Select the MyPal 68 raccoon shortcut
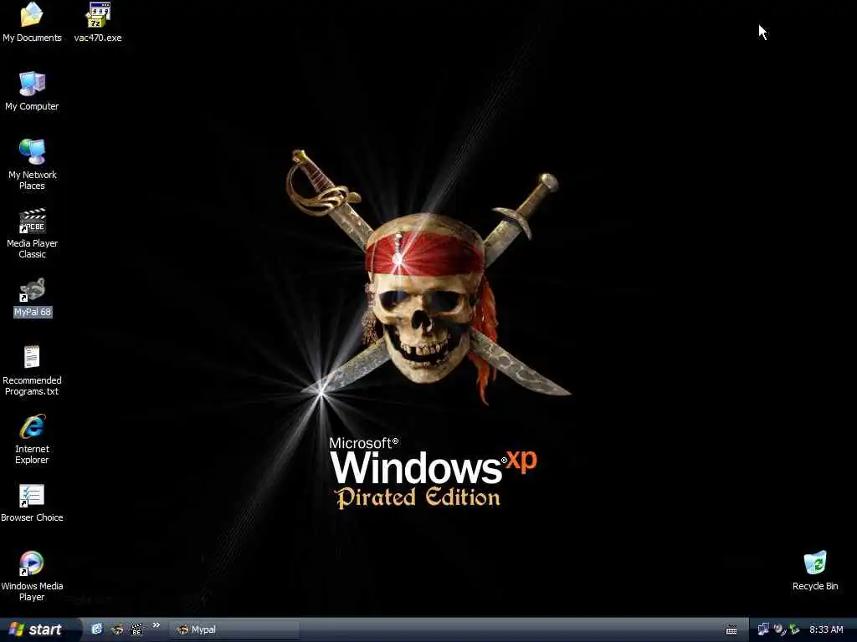The image size is (857, 642). pos(33,289)
